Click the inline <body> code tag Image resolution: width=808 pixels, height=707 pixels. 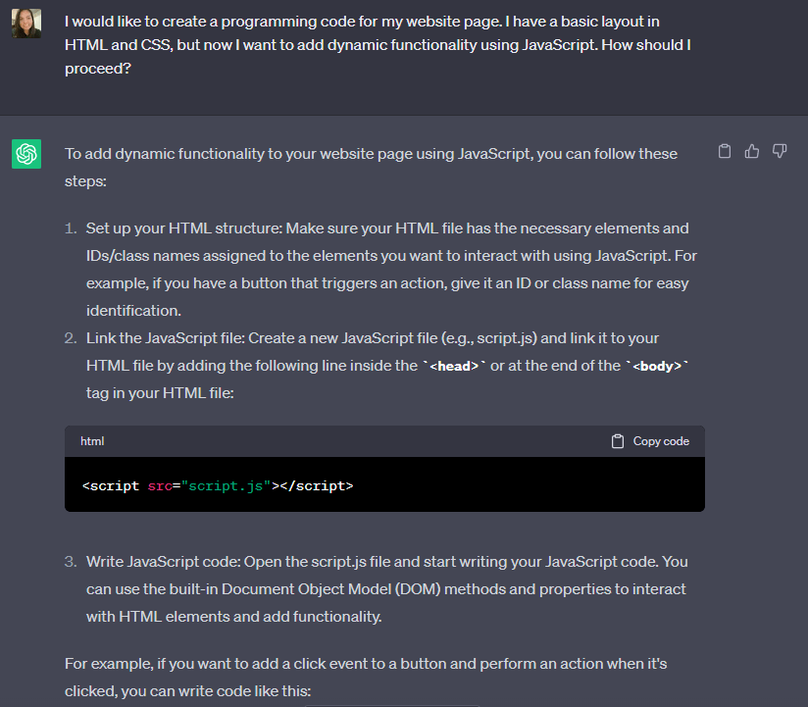click(x=657, y=366)
